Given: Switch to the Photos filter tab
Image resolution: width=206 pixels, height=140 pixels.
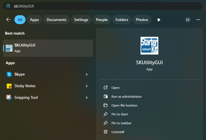Looking at the screenshot, I should pos(142,20).
